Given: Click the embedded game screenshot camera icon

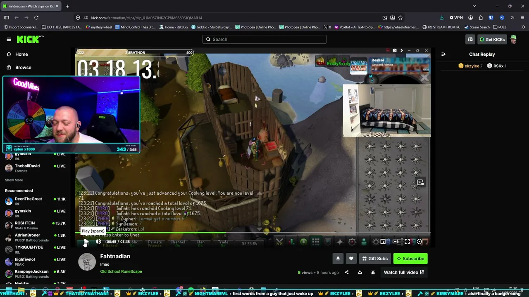Looking at the screenshot, I should pyautogui.click(x=395, y=50).
